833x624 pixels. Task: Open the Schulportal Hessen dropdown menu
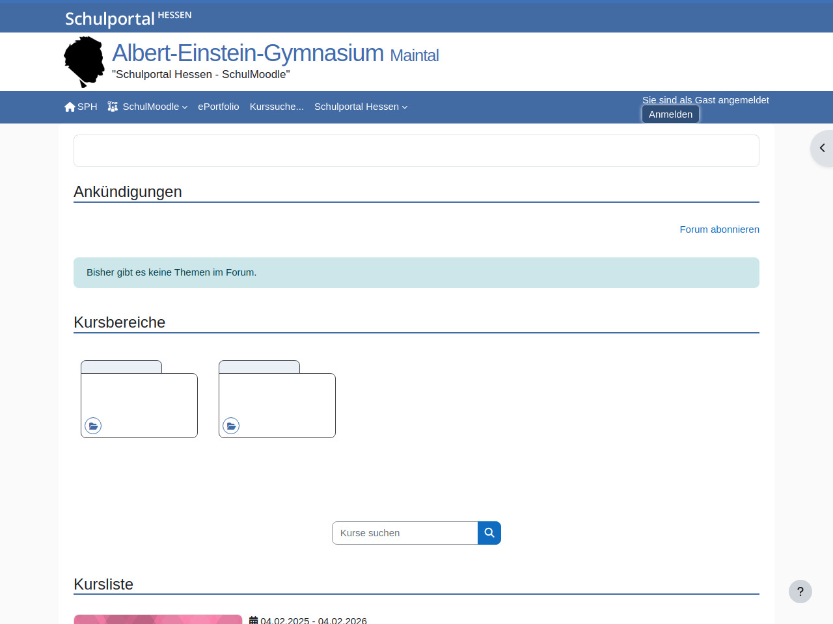[361, 107]
